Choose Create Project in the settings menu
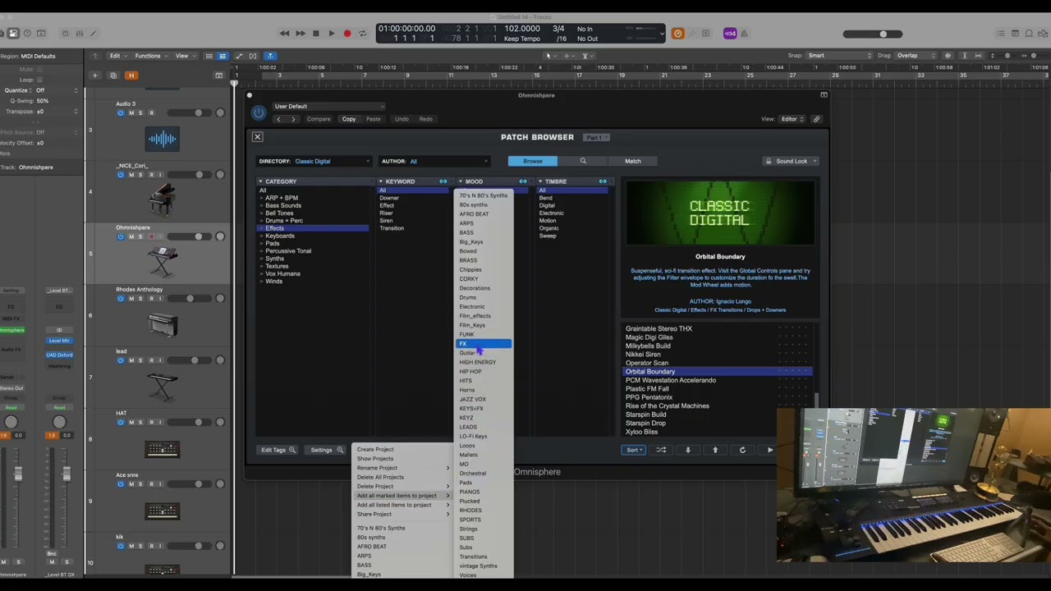Image resolution: width=1051 pixels, height=591 pixels. [x=402, y=449]
